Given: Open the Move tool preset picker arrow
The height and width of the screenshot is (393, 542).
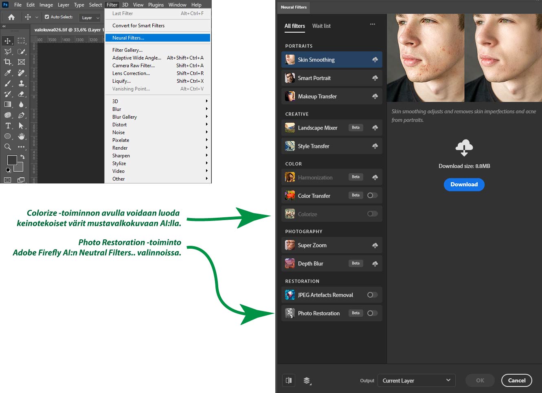Looking at the screenshot, I should tap(37, 17).
